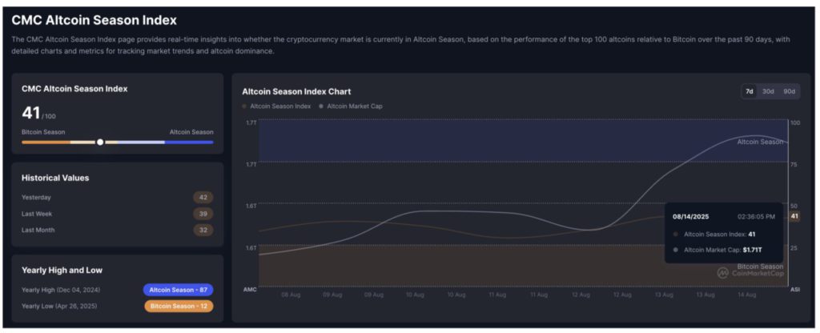Image resolution: width=820 pixels, height=333 pixels.
Task: Click the ASI axis label
Action: coord(794,289)
